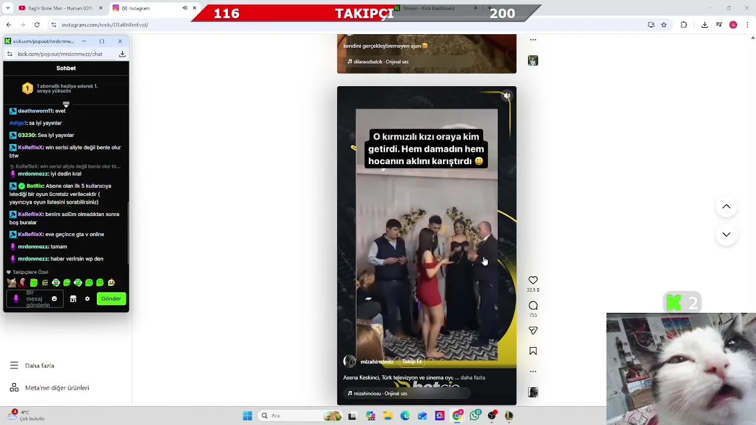Click the purple microphone icon in the chat input
Screen dimensions: 756x425
point(16,299)
